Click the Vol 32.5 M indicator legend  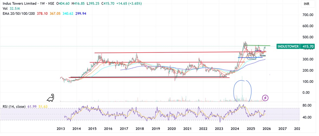(11, 9)
